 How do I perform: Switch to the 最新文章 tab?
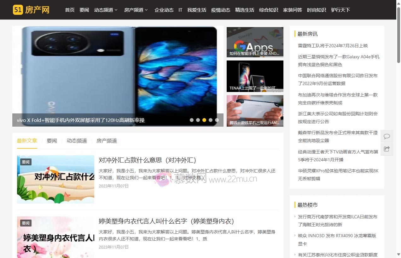pyautogui.click(x=27, y=141)
